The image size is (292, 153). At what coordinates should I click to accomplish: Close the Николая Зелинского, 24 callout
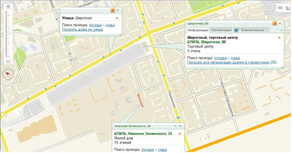click(180, 126)
